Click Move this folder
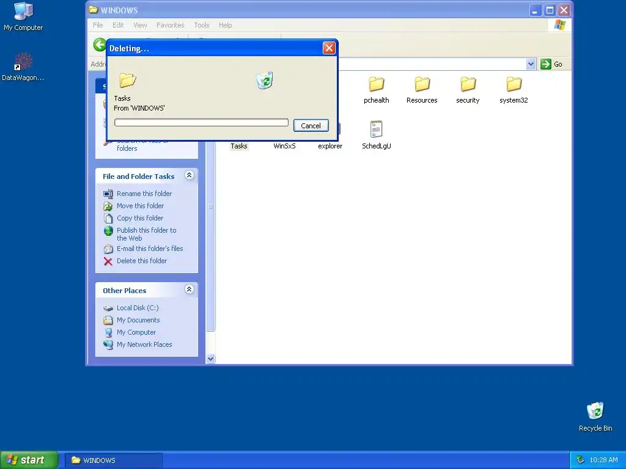 point(140,206)
